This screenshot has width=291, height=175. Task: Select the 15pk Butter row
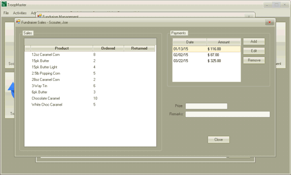90,61
